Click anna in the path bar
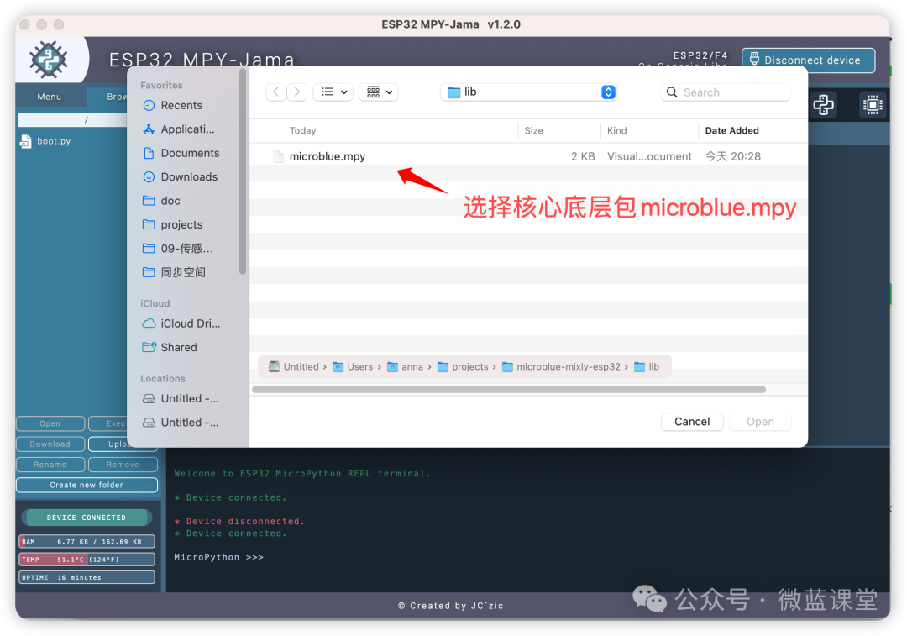 coord(405,367)
